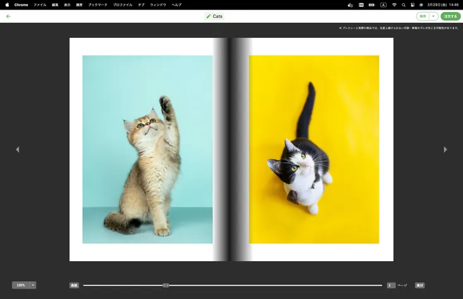Viewport: 463px width, 299px height.
Task: Go to the next page spread
Action: pos(445,150)
